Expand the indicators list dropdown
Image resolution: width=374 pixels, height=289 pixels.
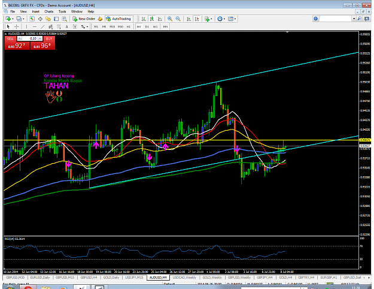tap(212, 19)
